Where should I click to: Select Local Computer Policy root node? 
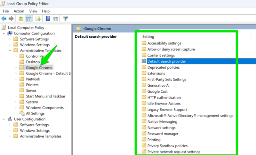[x=26, y=28]
